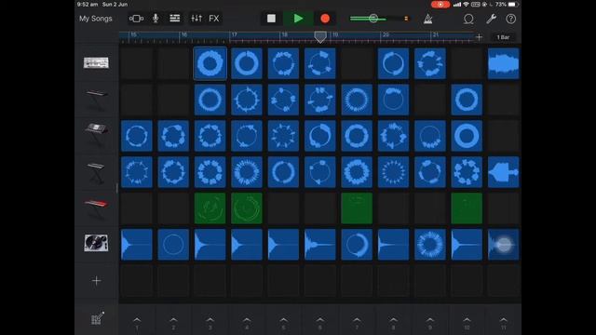Play green red-keyboard cell in column 7
The image size is (596, 335).
tap(357, 208)
